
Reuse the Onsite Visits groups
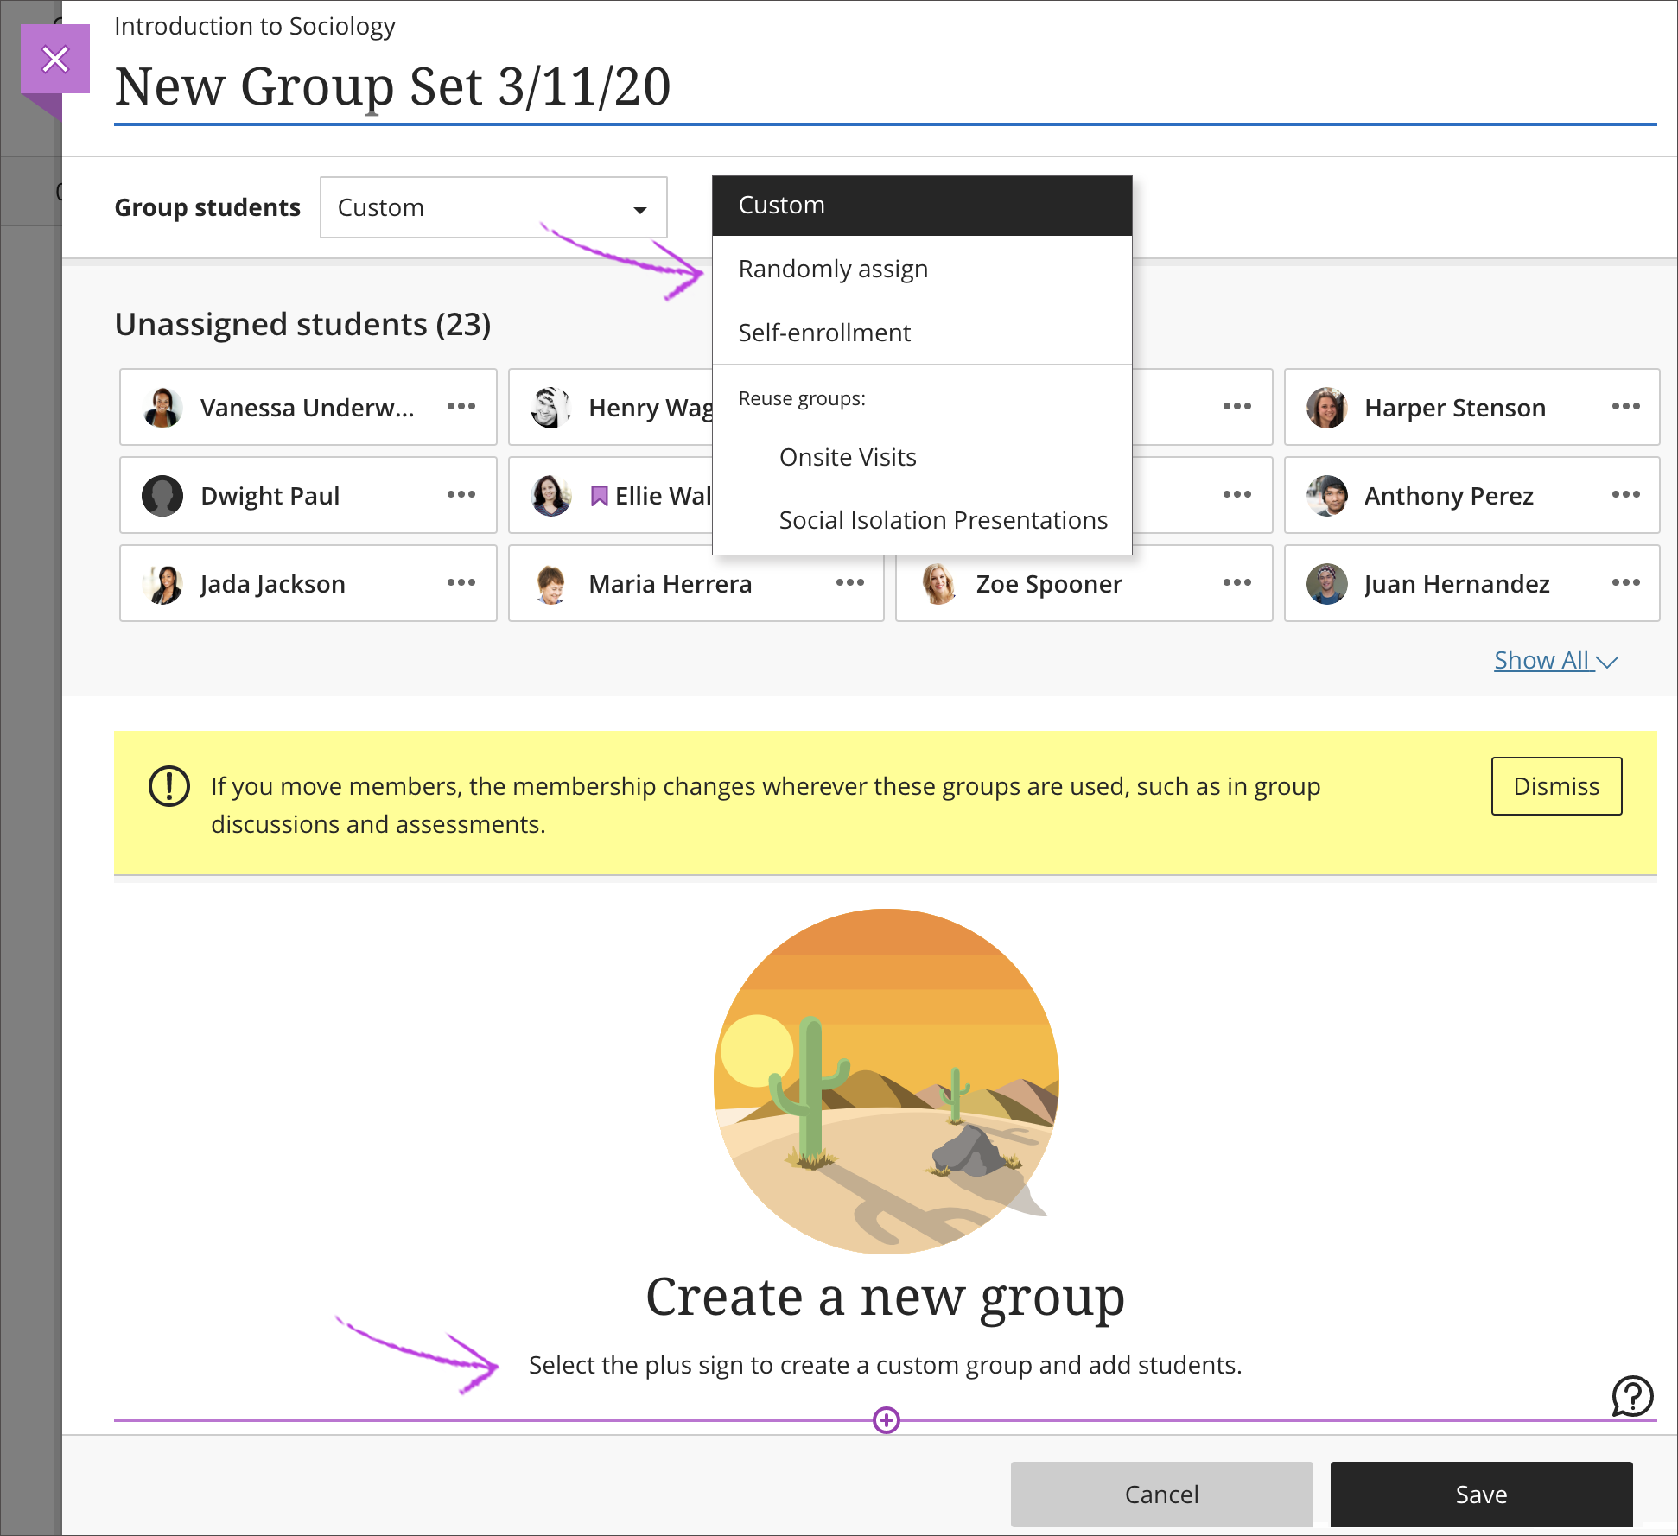pos(848,456)
